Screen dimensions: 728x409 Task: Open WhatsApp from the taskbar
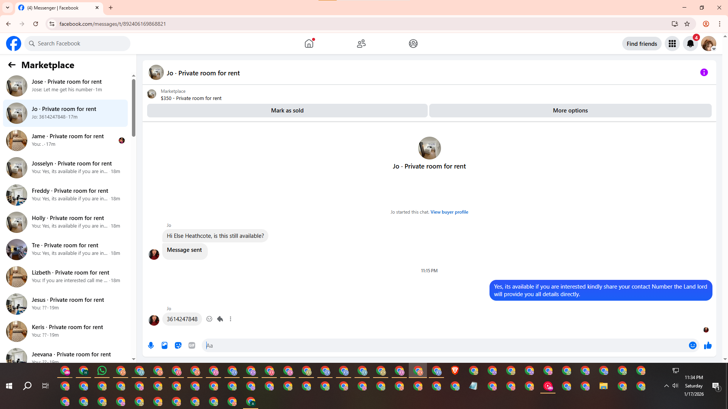(102, 371)
